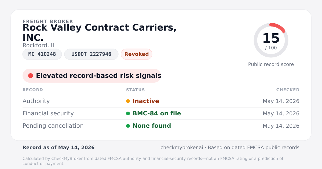Click the score number 15
The width and height of the screenshot is (322, 169).
271,38
